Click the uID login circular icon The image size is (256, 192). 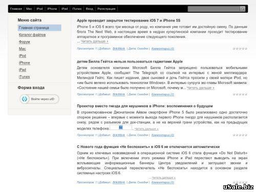(x=25, y=99)
